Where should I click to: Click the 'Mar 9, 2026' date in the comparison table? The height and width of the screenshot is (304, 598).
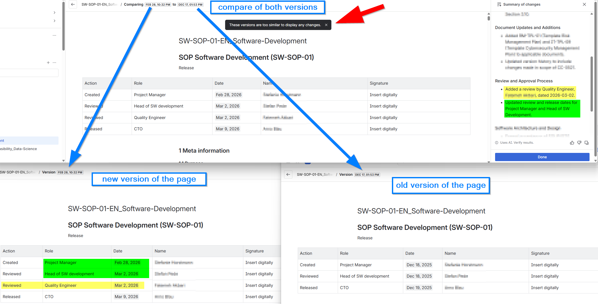click(x=227, y=129)
